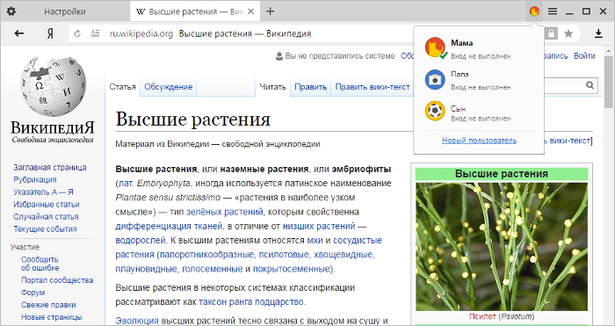The height and width of the screenshot is (326, 615).
Task: Click the back arrow navigation button
Action: click(18, 33)
